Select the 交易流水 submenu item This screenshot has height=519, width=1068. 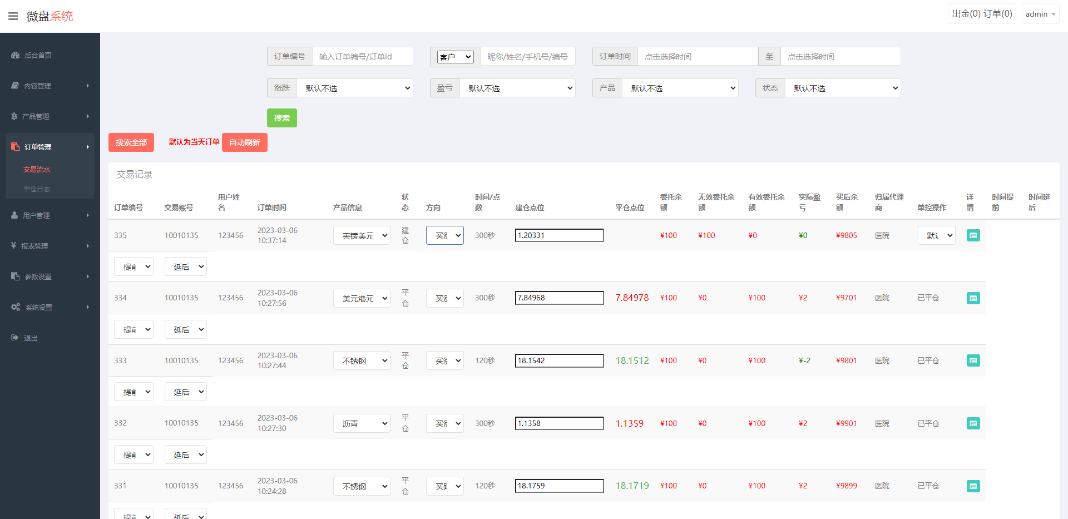coord(37,169)
